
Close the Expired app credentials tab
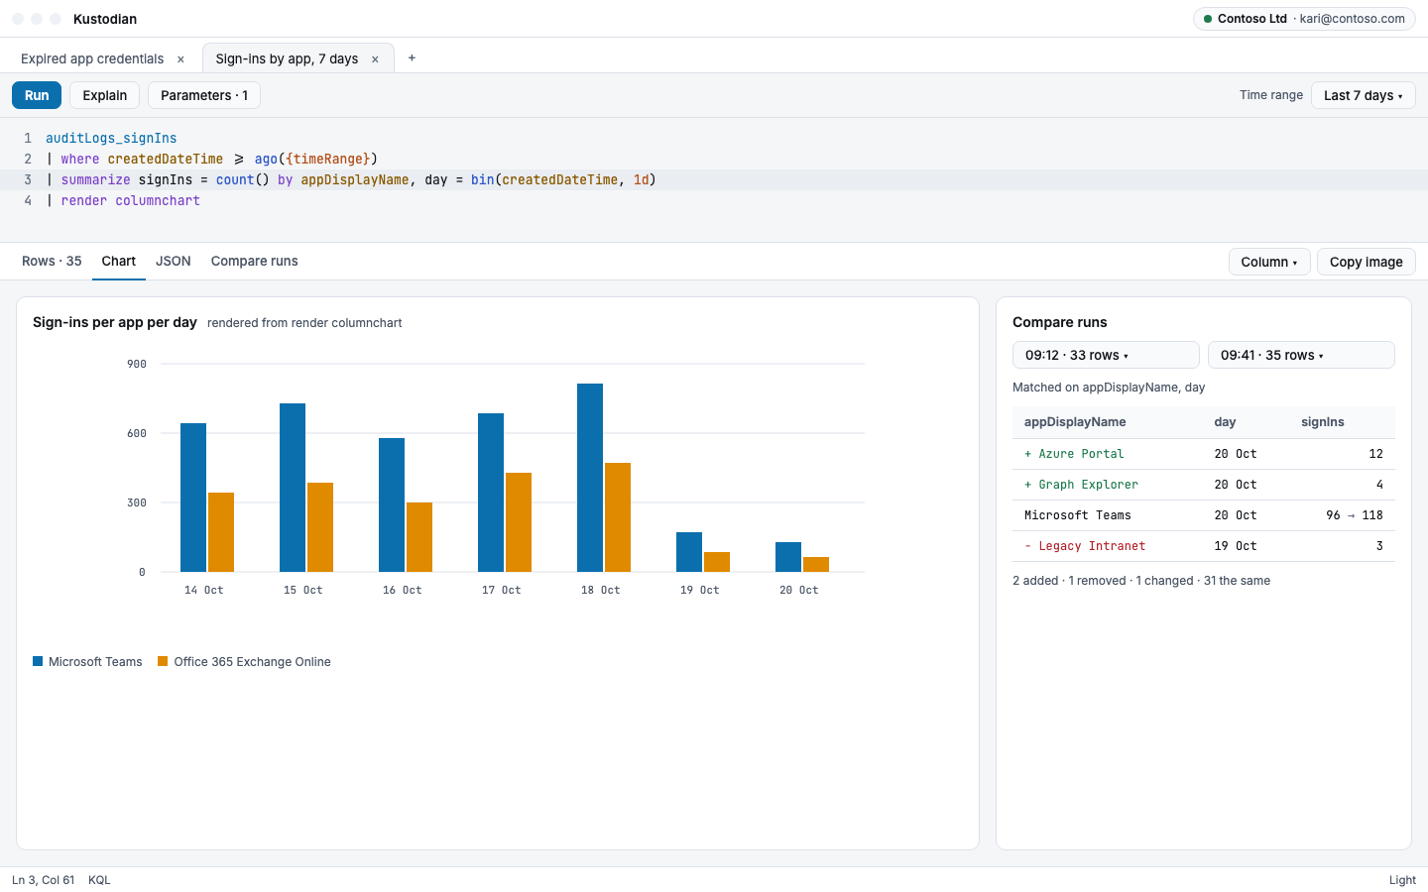pos(180,59)
